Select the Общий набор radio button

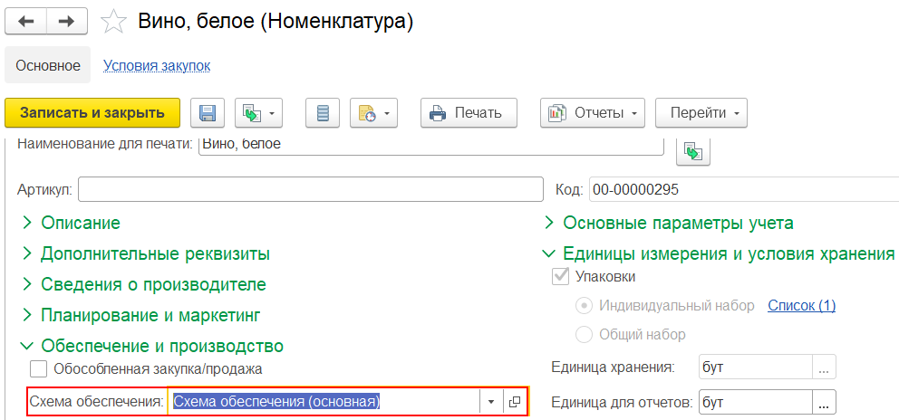[x=585, y=334]
